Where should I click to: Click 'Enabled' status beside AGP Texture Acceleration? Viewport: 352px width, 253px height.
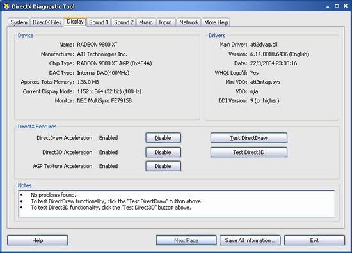coord(108,166)
